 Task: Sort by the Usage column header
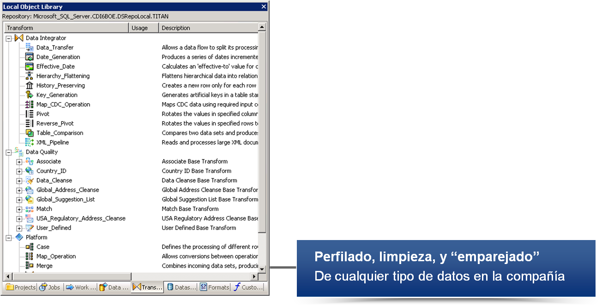[x=143, y=28]
